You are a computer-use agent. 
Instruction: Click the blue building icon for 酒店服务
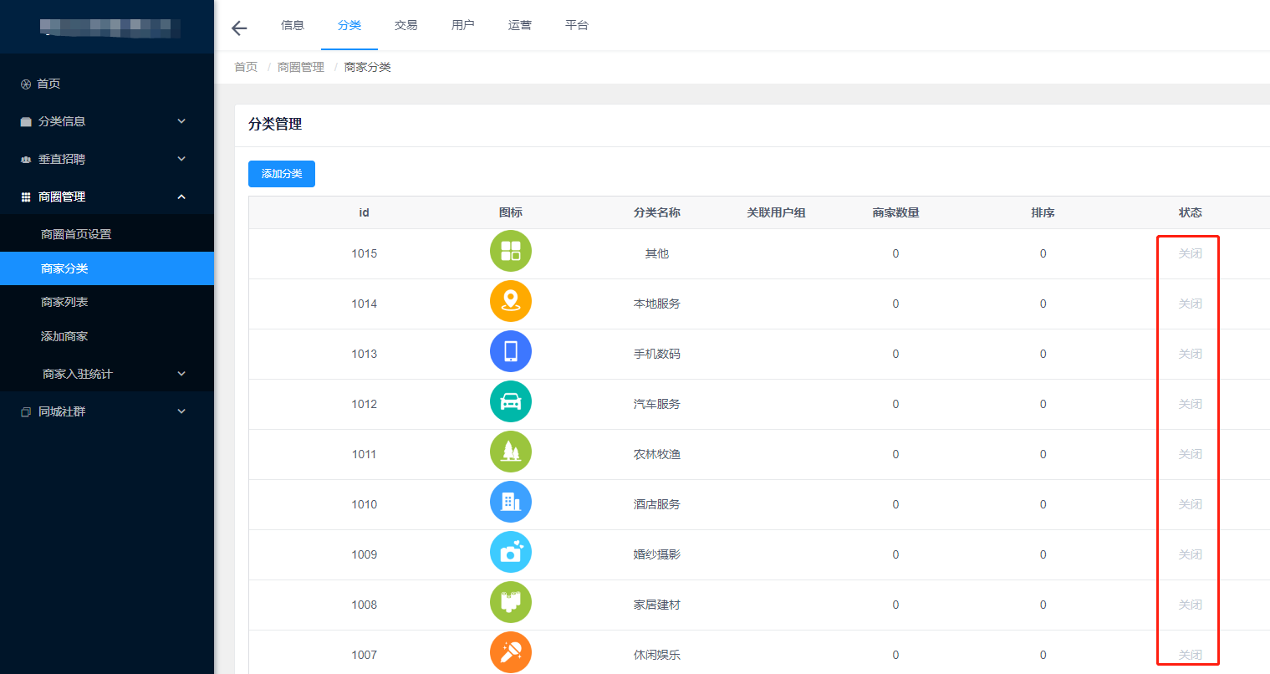[511, 502]
